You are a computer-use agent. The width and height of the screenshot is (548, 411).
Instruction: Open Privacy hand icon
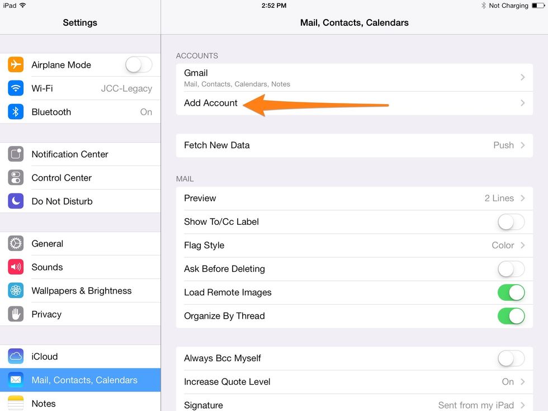pos(16,314)
